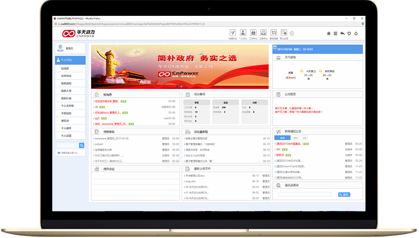
Task: Click the 短消息 panel header icon
Action: click(97, 95)
